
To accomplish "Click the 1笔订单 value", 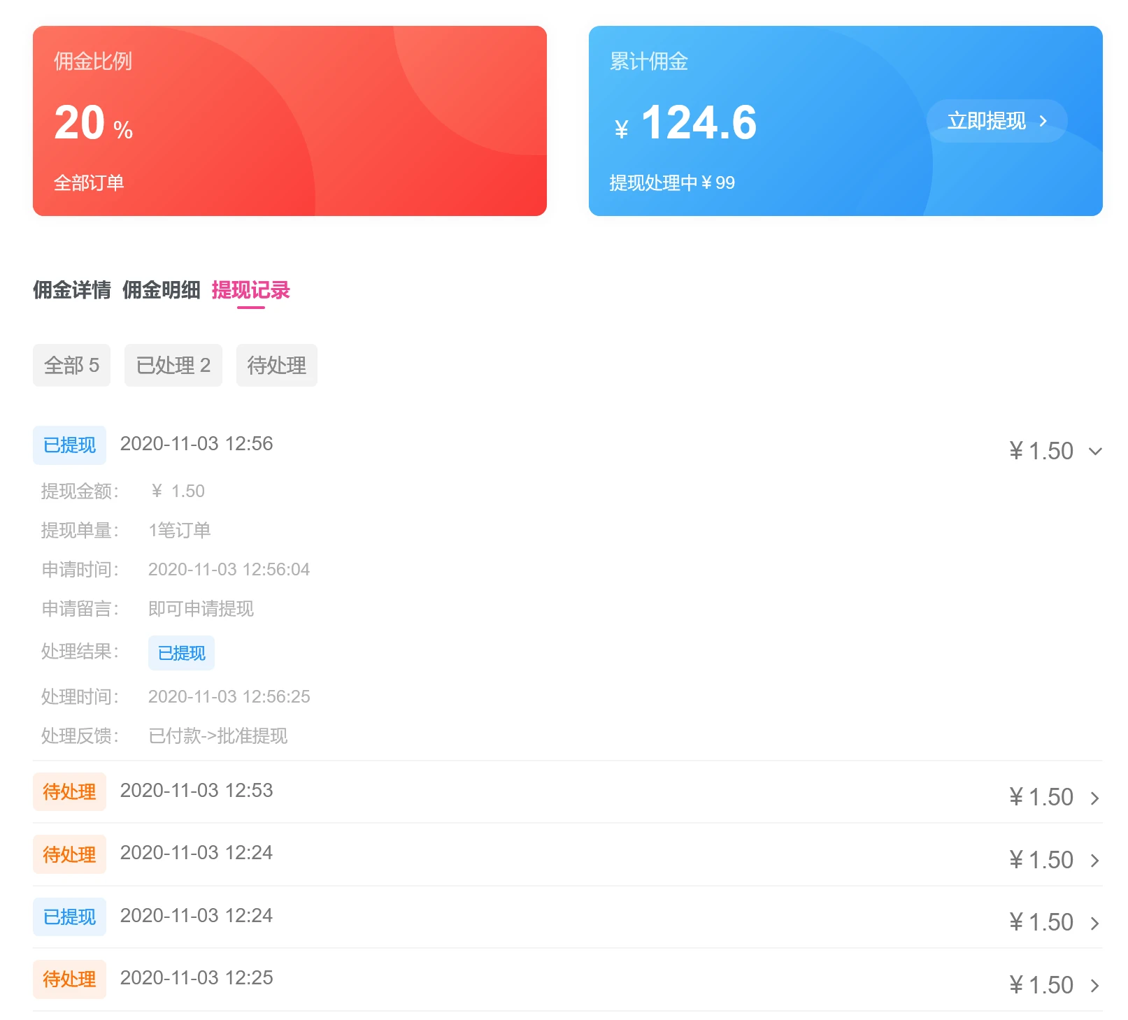I will [179, 531].
